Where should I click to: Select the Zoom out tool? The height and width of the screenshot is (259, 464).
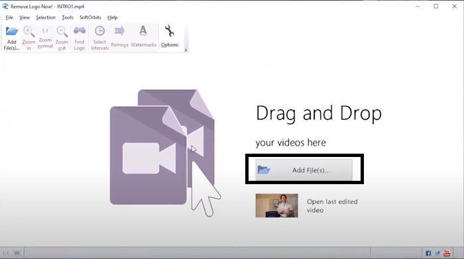coord(62,38)
